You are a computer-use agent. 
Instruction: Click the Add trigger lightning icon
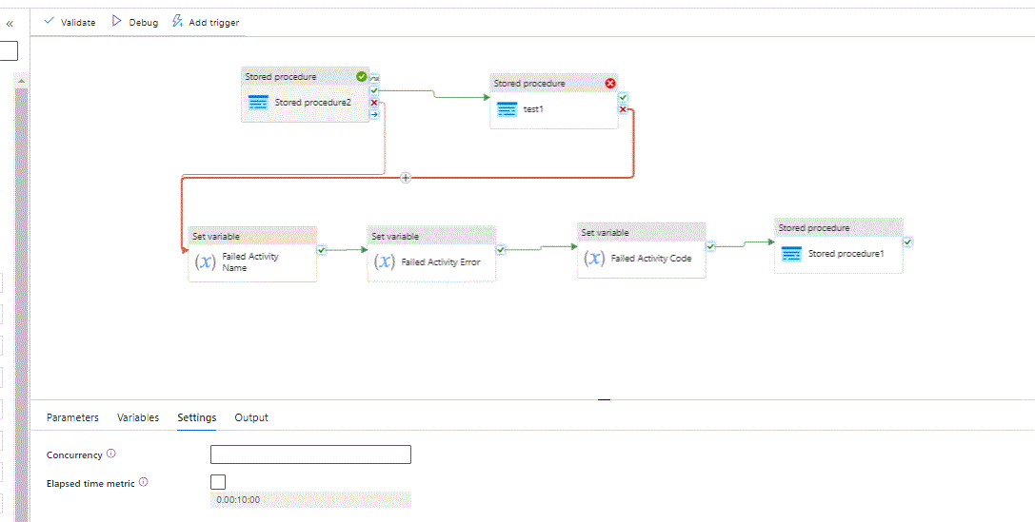(x=177, y=21)
